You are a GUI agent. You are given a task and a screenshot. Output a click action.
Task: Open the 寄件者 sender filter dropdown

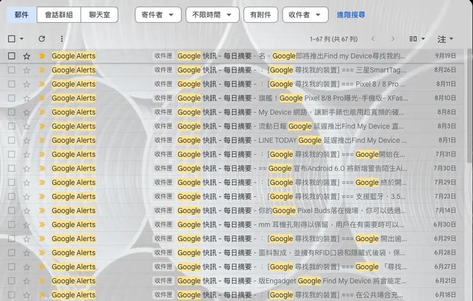coord(158,15)
